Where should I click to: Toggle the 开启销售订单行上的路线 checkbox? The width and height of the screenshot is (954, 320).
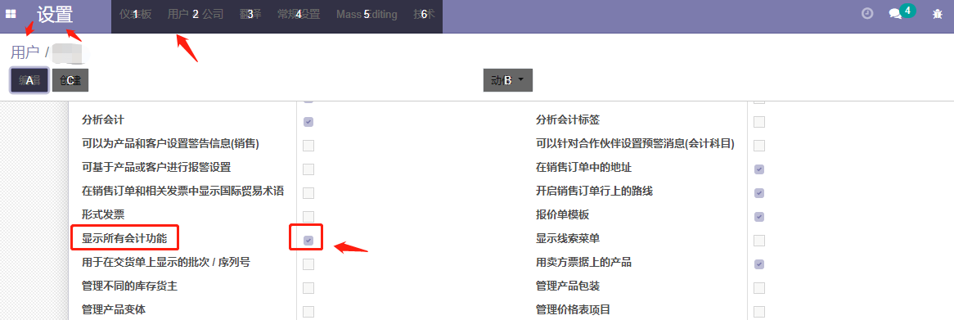[758, 193]
